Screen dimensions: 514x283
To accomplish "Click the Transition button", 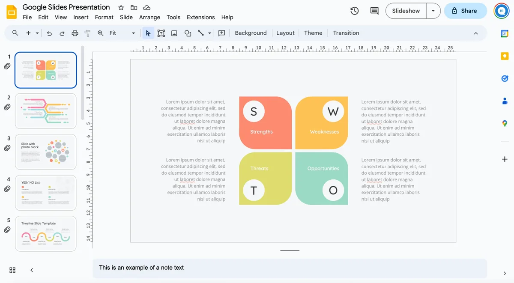I will 346,33.
